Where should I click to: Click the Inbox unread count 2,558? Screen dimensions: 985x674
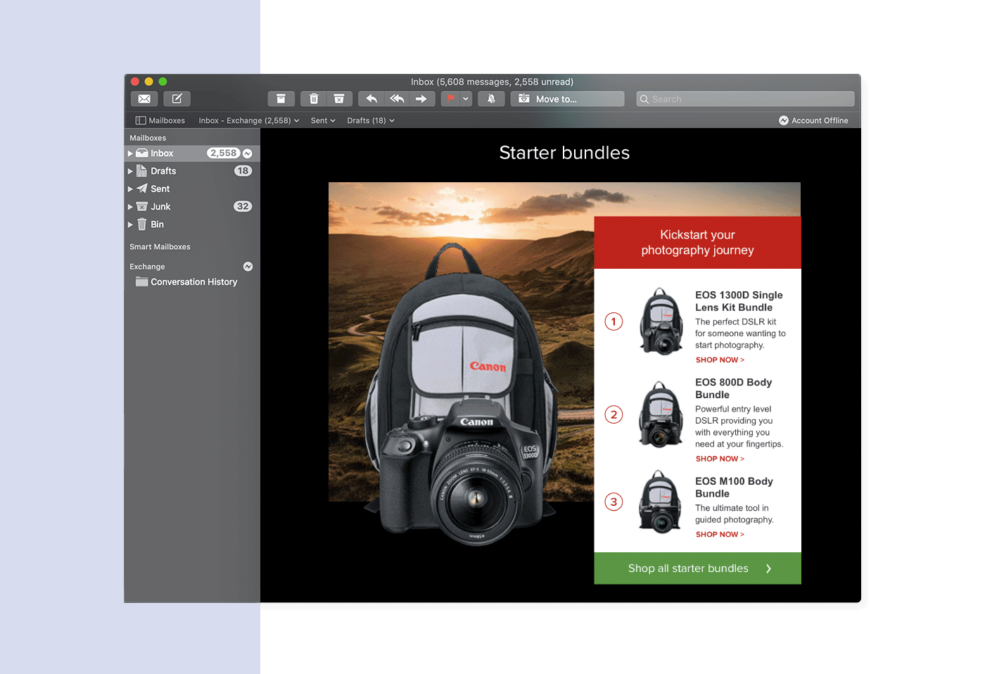[224, 153]
